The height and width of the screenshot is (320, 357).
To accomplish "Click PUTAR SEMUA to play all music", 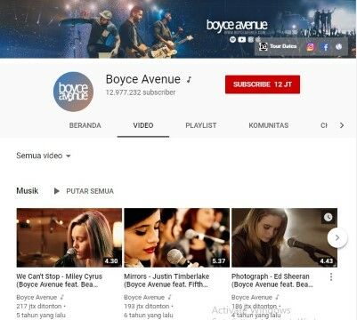I will (x=84, y=191).
